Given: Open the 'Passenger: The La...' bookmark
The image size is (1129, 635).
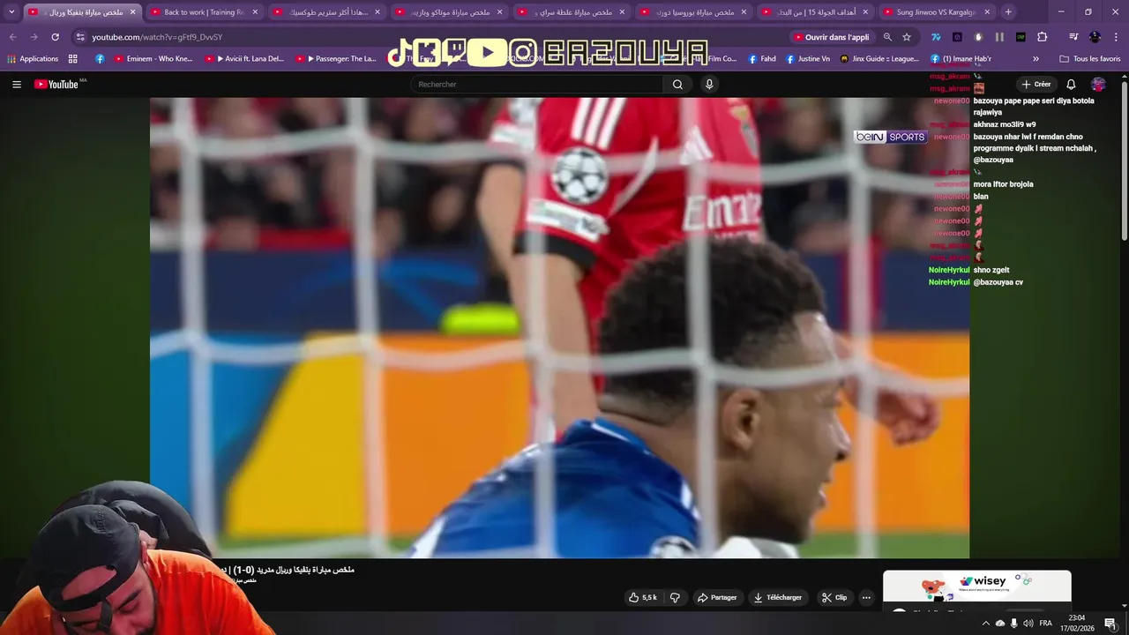Looking at the screenshot, I should coord(336,59).
